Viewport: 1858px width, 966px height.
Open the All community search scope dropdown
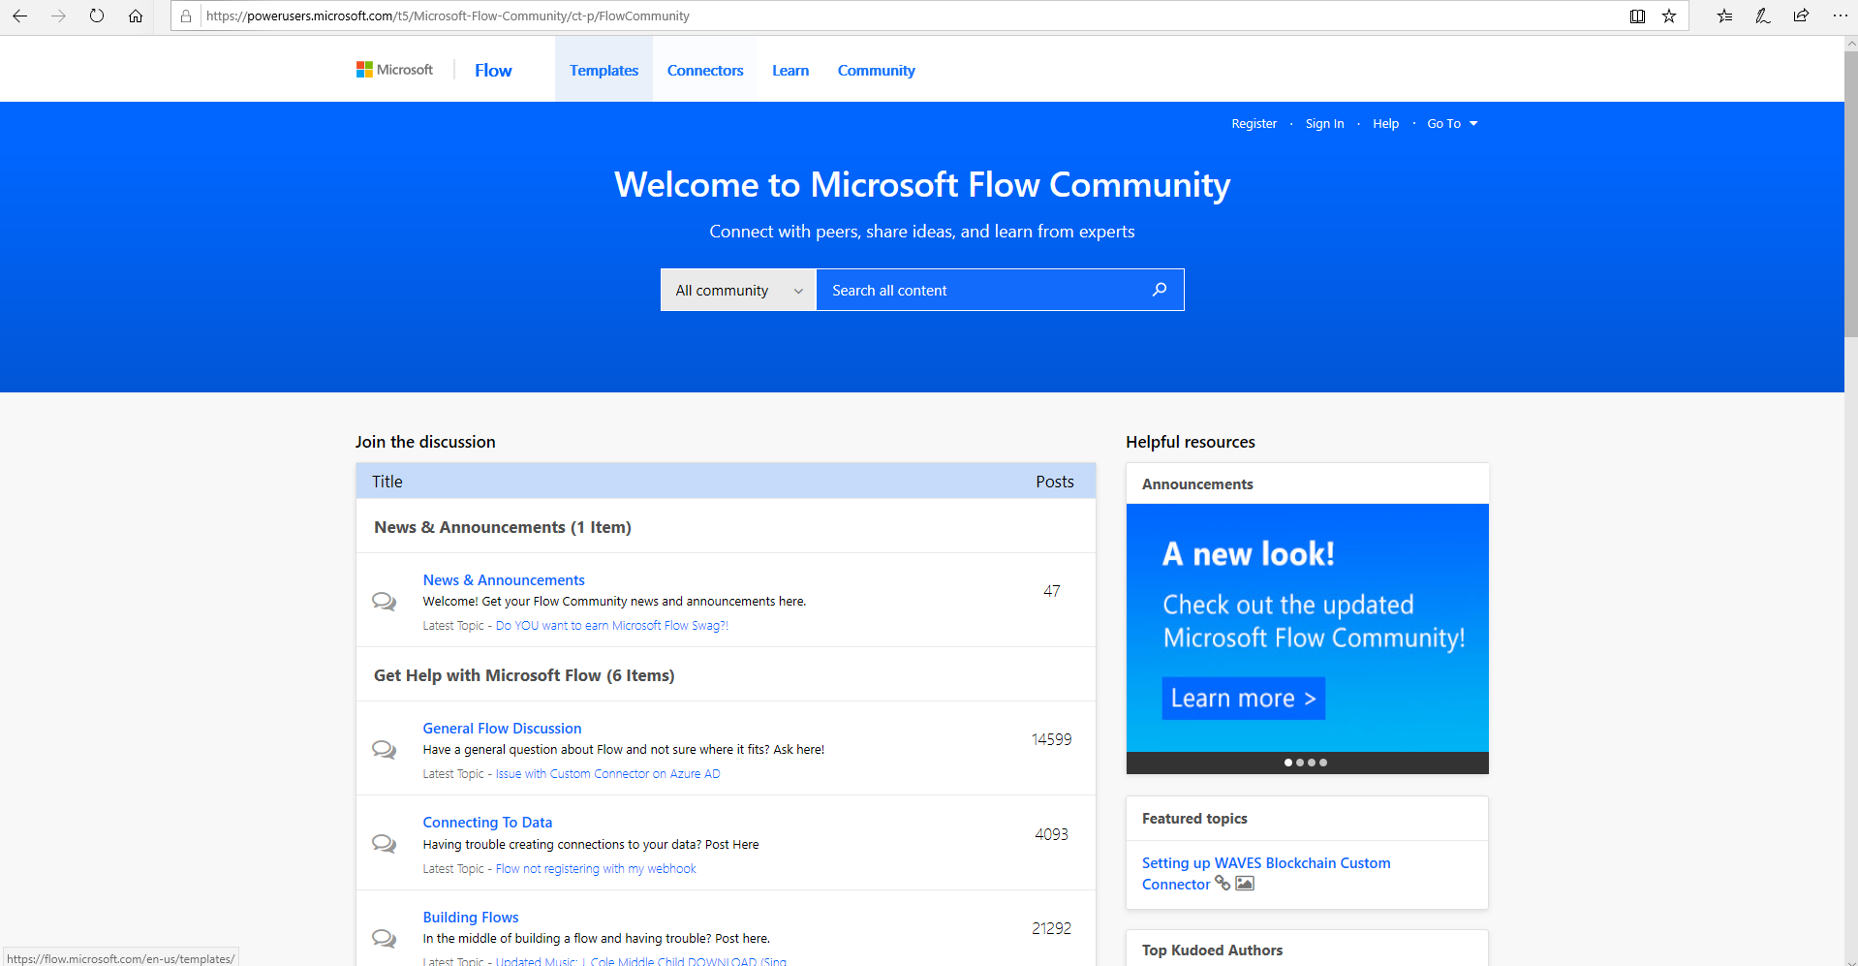(x=737, y=290)
